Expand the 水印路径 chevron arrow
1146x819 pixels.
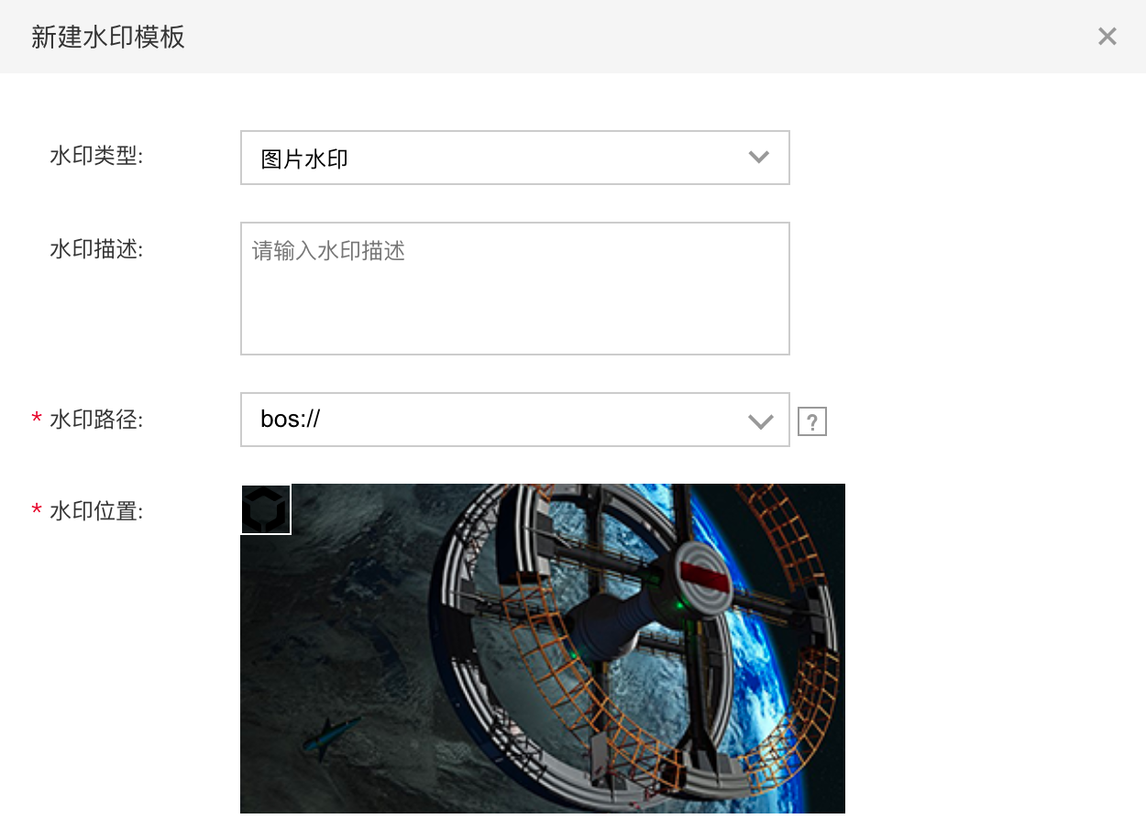click(760, 421)
